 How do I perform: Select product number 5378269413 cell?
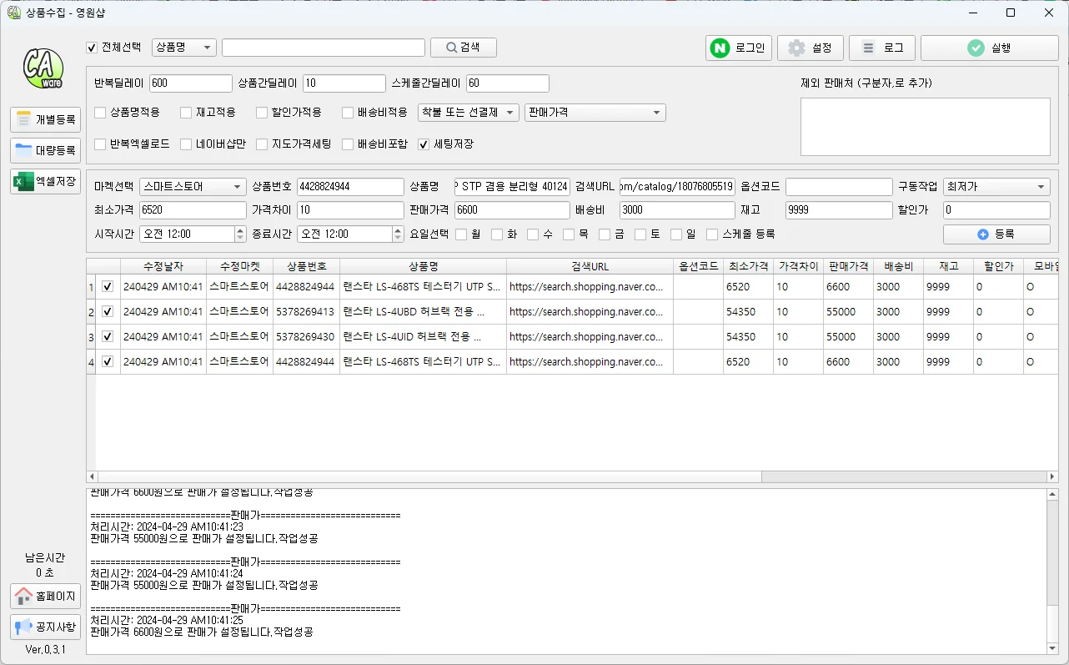(306, 312)
